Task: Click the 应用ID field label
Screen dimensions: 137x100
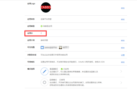Action: [x=30, y=33]
